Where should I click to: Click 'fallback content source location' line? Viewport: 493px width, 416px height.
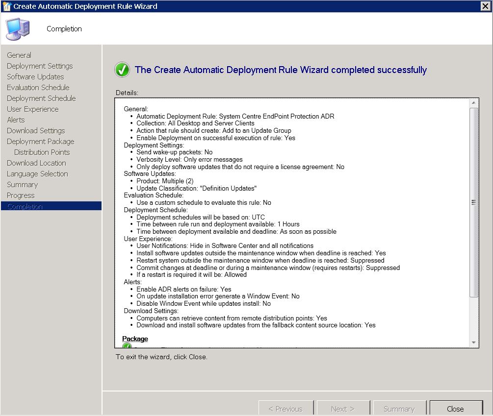click(x=256, y=325)
